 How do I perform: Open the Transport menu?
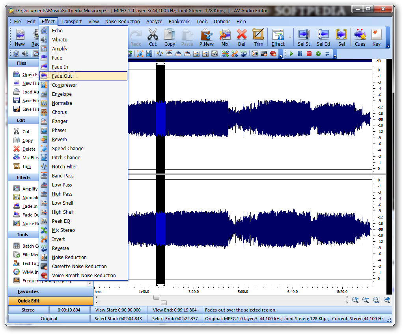[71, 22]
